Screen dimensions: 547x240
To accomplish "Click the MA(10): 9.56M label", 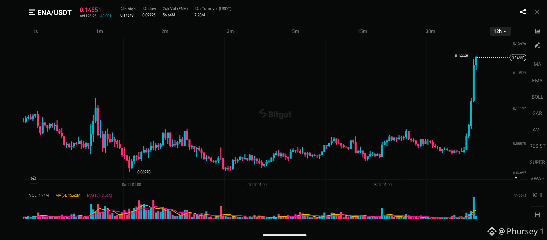I will pyautogui.click(x=100, y=195).
